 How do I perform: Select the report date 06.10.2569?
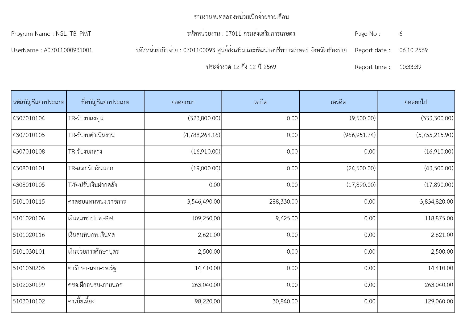click(x=414, y=50)
